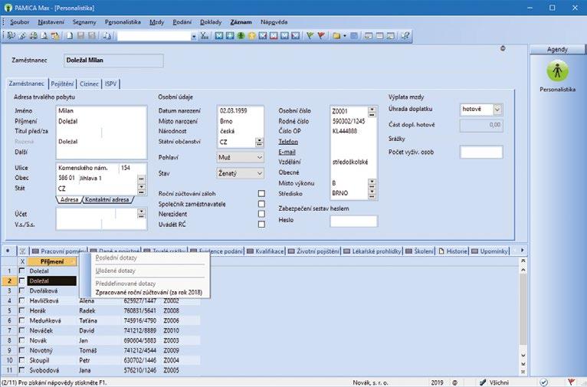Click the yellow folder toolbar icon
Screen dimensions: 587x387
[336, 35]
